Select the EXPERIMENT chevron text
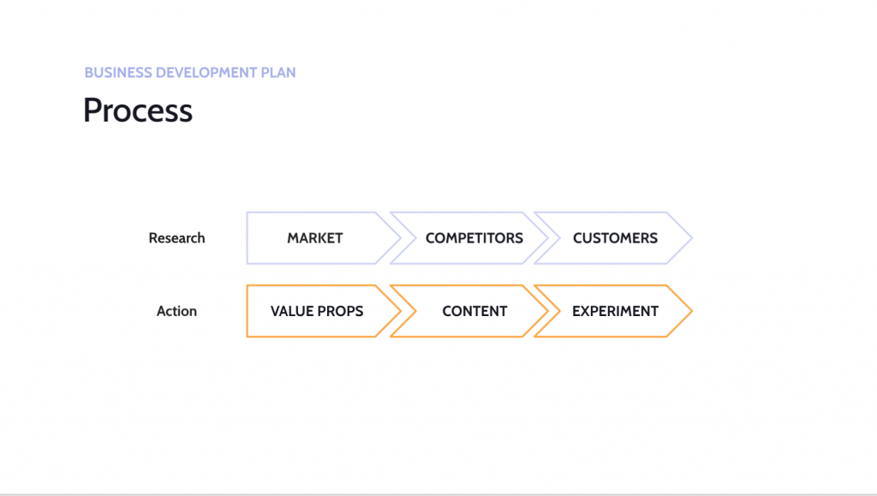 click(x=615, y=311)
